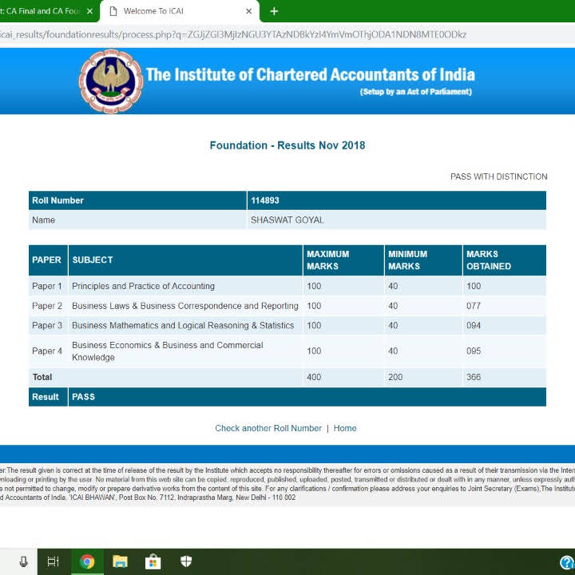Open File Explorer from the taskbar
This screenshot has width=575, height=575.
pos(120,561)
